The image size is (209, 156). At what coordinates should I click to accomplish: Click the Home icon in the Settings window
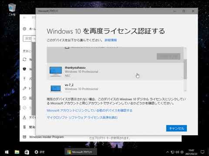(x=24, y=29)
